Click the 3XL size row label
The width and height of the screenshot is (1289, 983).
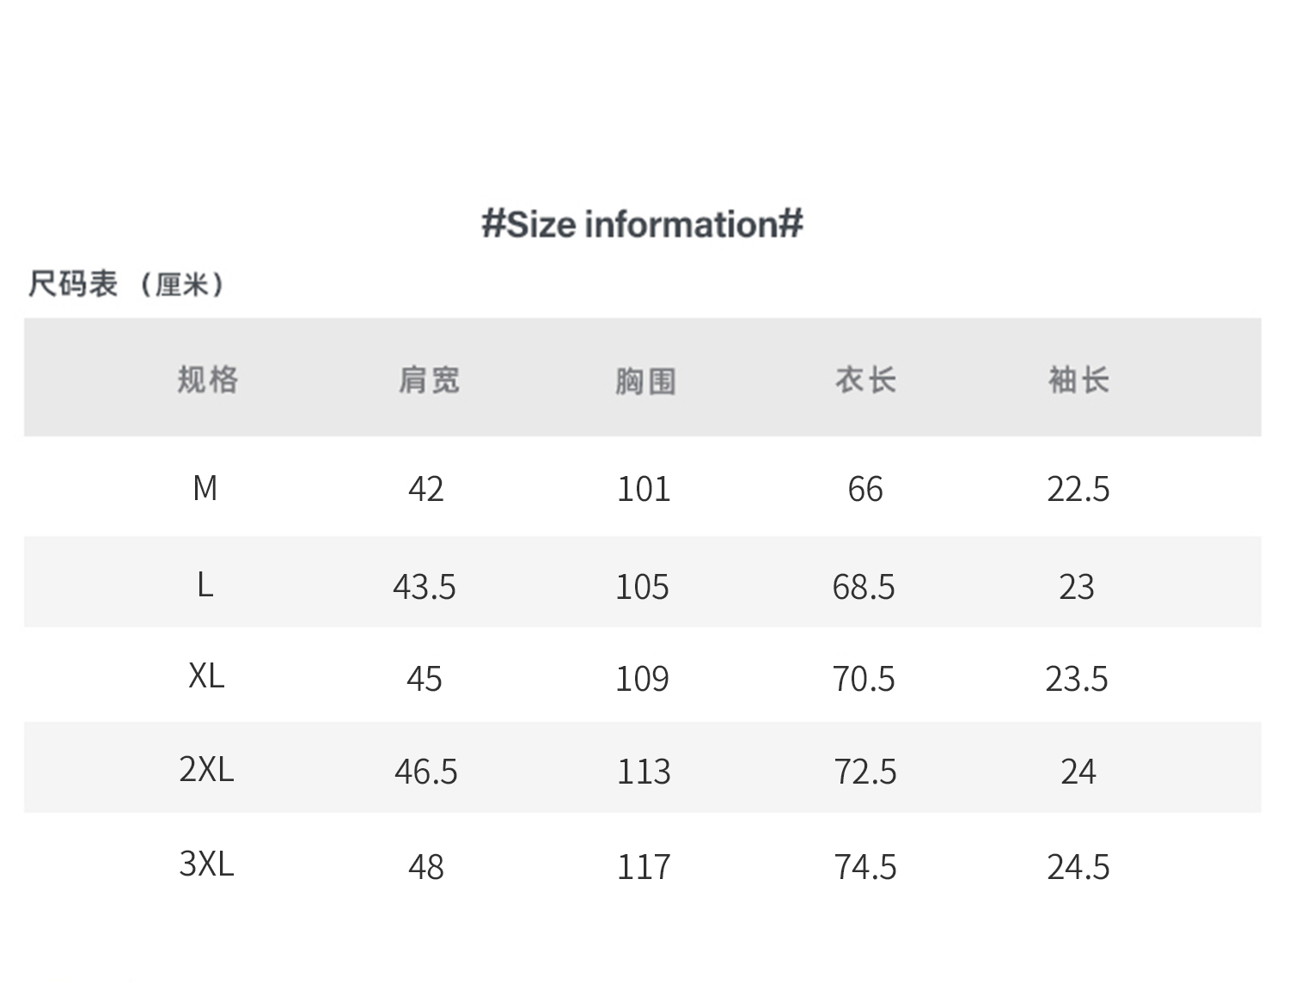pos(206,864)
